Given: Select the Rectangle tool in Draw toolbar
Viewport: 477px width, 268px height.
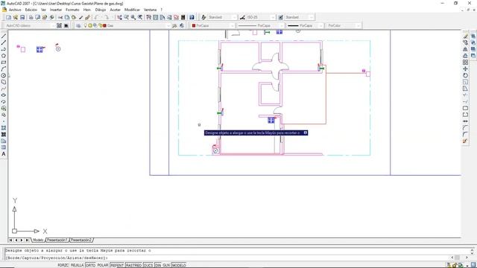Looking at the screenshot, I should (4, 63).
